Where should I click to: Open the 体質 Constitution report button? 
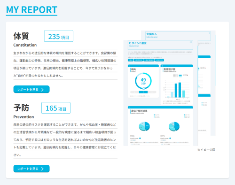31,89
